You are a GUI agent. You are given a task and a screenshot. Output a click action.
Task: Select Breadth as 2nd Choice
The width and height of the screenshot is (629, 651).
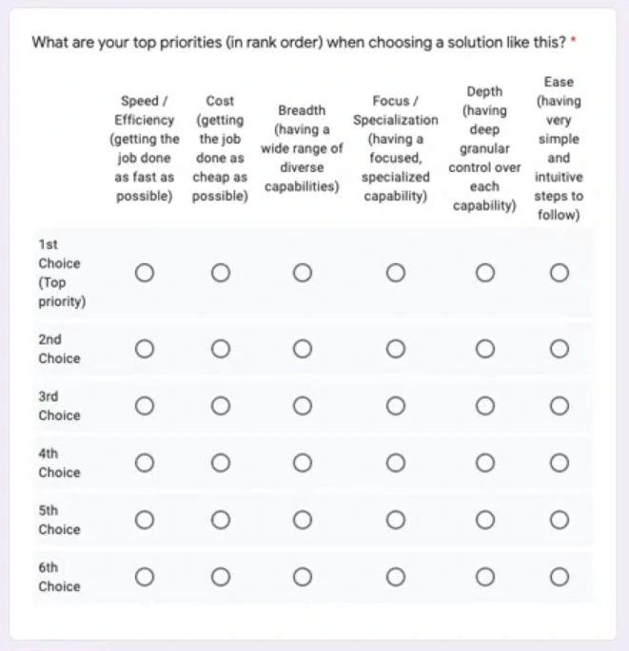(x=303, y=349)
